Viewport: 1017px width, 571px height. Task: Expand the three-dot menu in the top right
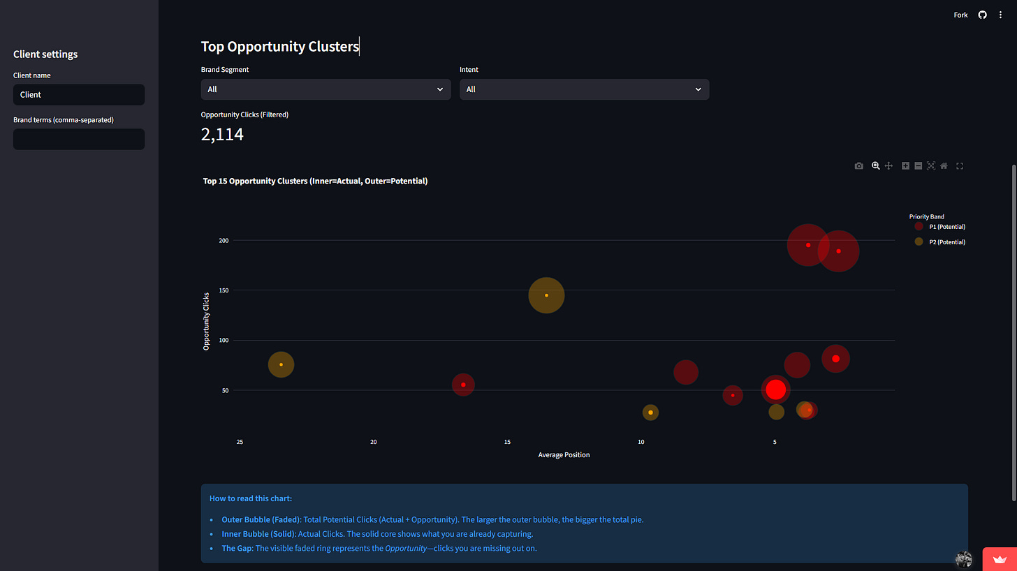(1000, 15)
